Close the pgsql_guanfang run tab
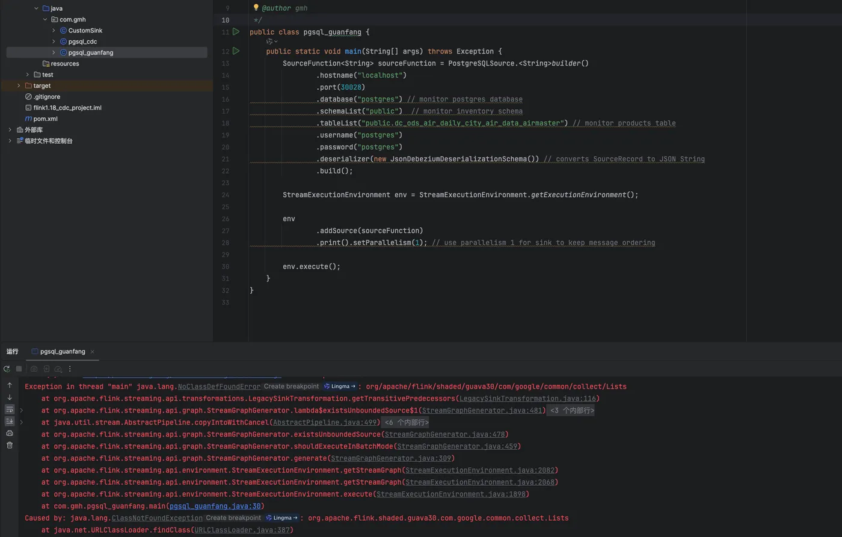Image resolution: width=842 pixels, height=537 pixels. 92,352
